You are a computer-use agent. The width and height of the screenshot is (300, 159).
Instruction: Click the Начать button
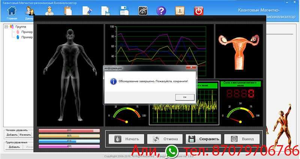click(126, 139)
